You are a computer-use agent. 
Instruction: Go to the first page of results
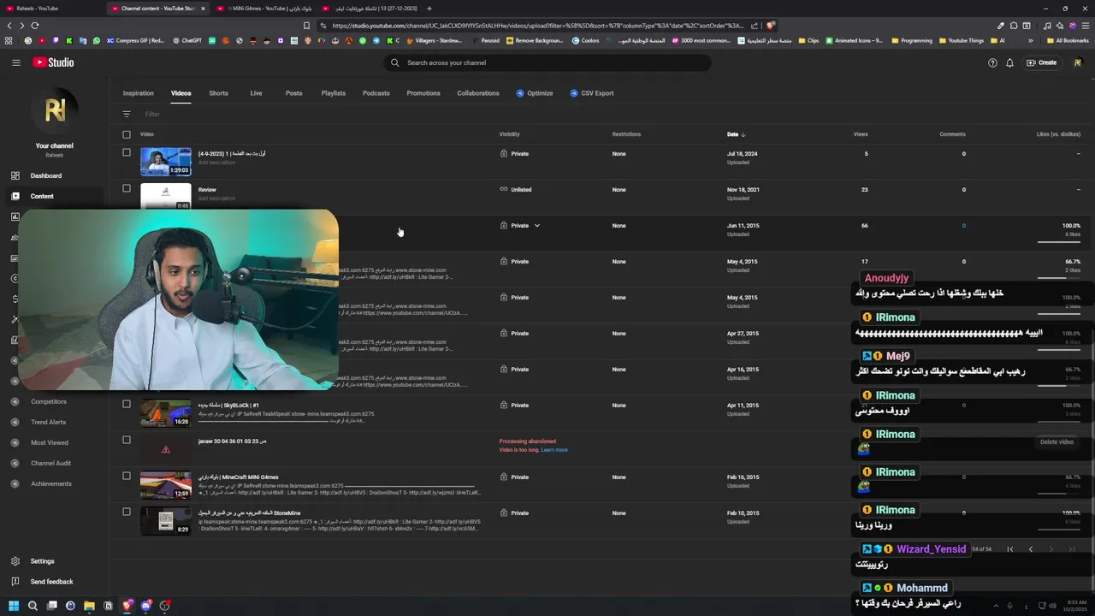[x=1010, y=549]
